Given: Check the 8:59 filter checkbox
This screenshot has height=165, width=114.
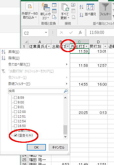Looking at the screenshot, I should pos(15,97).
